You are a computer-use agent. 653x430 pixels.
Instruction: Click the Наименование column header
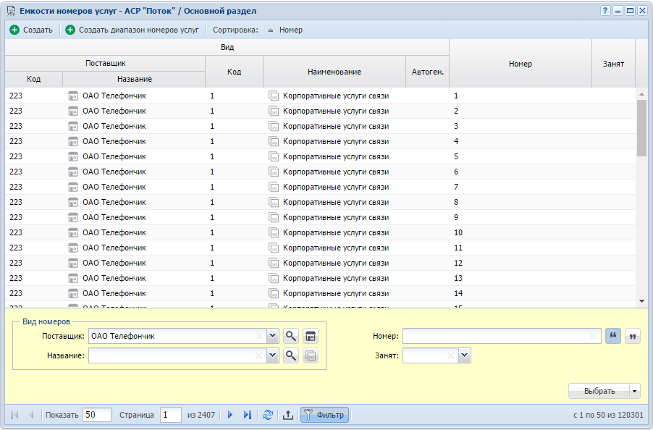pyautogui.click(x=334, y=72)
